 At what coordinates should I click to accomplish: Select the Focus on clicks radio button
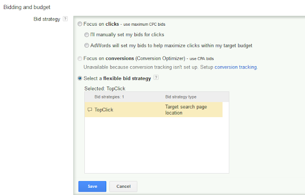[x=80, y=24]
